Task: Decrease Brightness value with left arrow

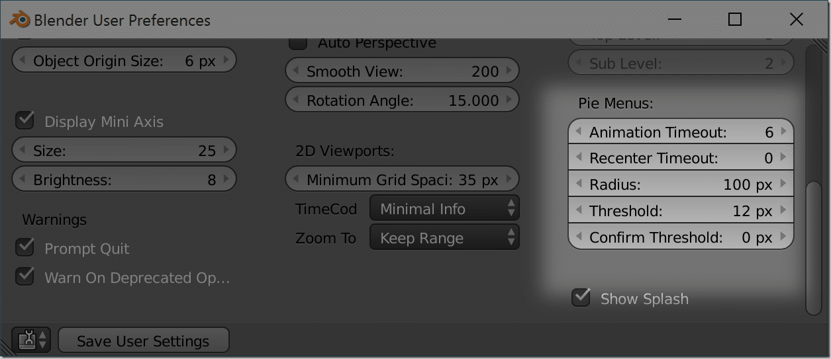Action: 22,179
